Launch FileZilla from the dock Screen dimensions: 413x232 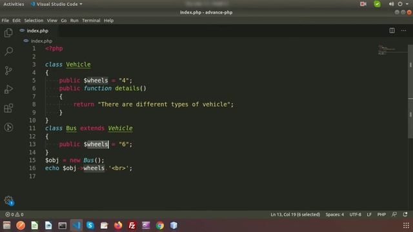tap(132, 226)
